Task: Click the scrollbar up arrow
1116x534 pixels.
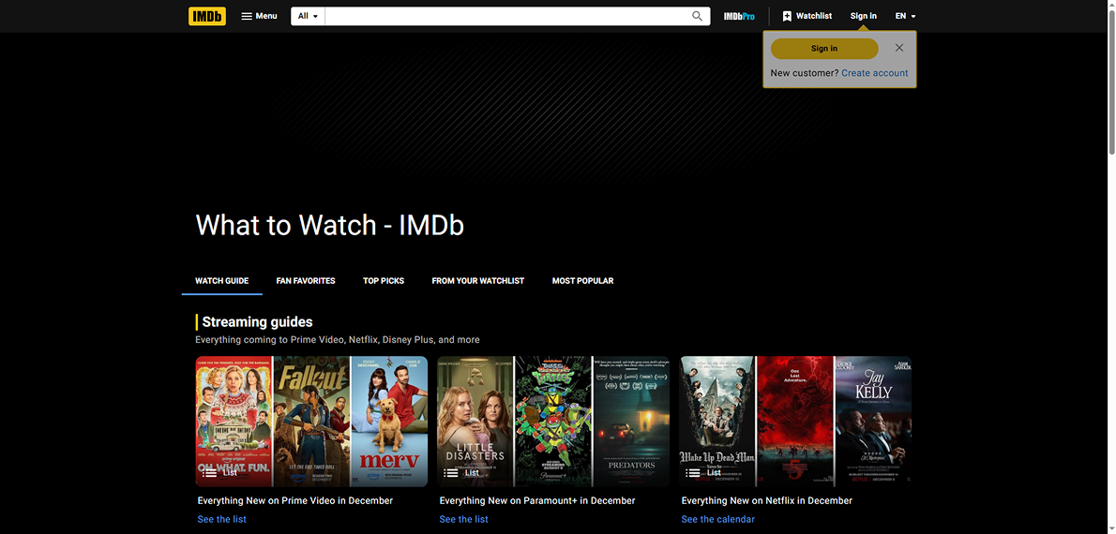Action: pos(1110,5)
